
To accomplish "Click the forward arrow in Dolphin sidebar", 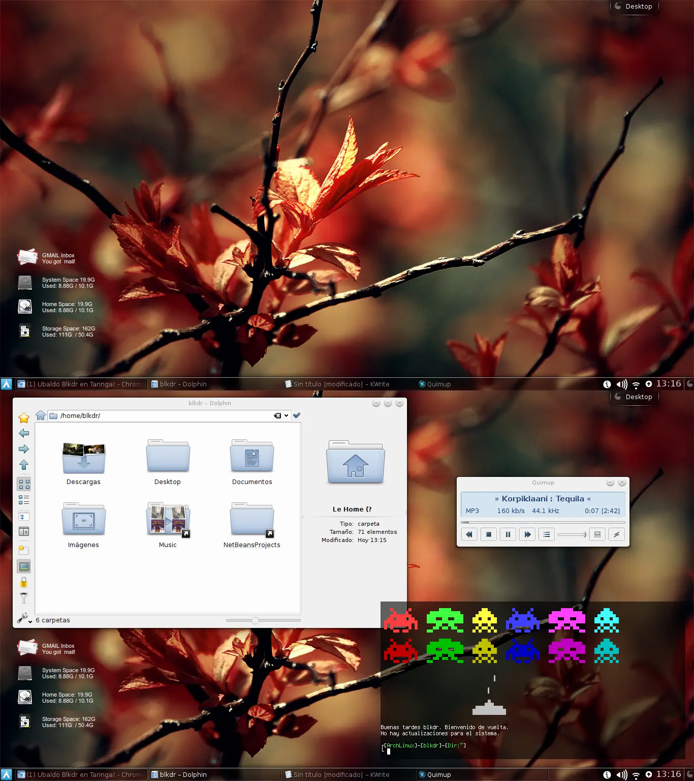I will coord(24,449).
